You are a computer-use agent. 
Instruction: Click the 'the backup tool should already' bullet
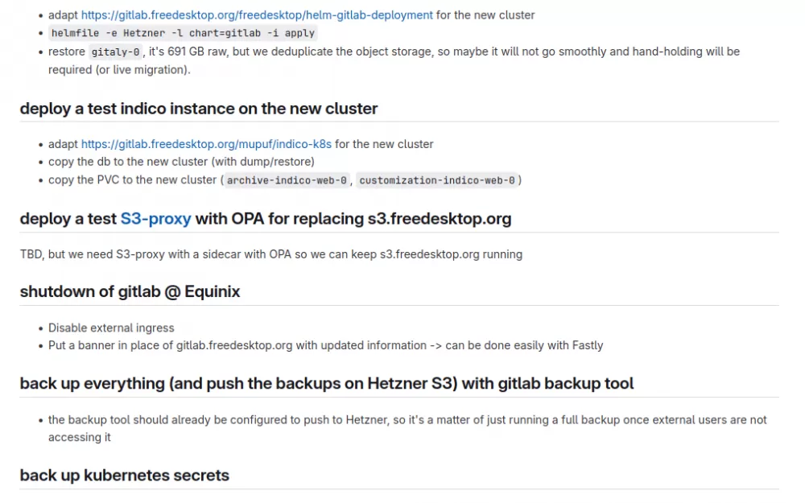tap(407, 429)
